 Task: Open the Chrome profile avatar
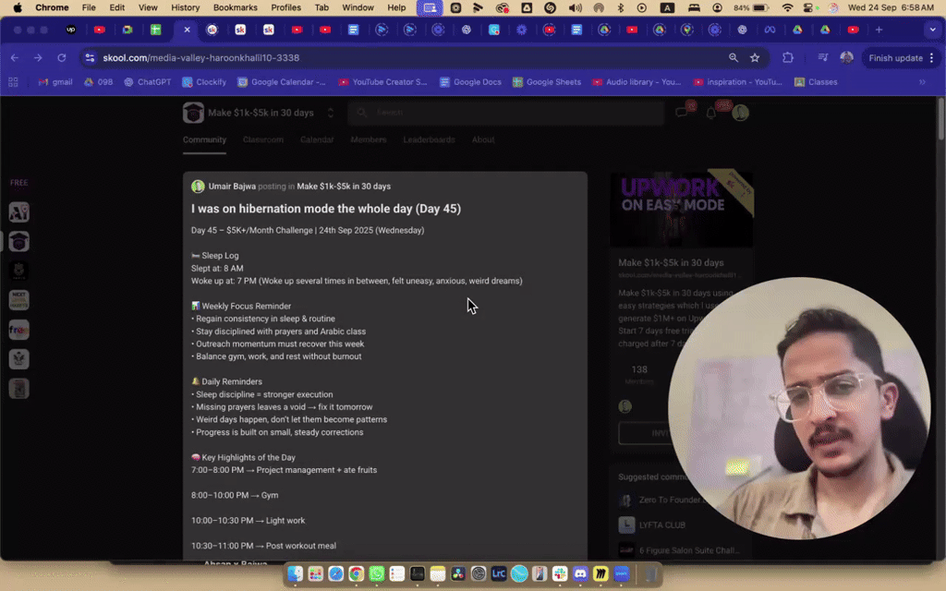pyautogui.click(x=847, y=58)
